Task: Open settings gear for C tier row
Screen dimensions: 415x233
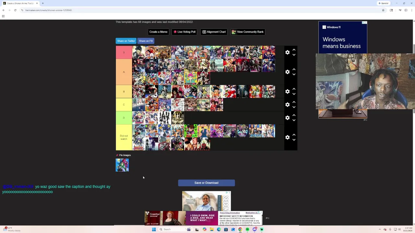Action: point(287,105)
